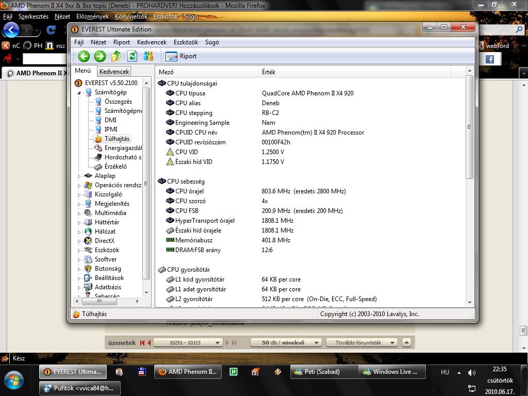528x396 pixels.
Task: Open the message range dropdown 10251 - 10315
Action: click(x=188, y=343)
